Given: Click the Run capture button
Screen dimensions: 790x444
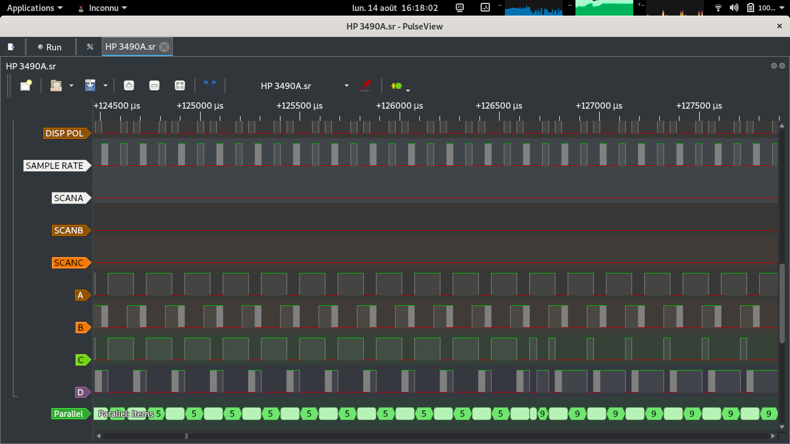Looking at the screenshot, I should point(49,47).
